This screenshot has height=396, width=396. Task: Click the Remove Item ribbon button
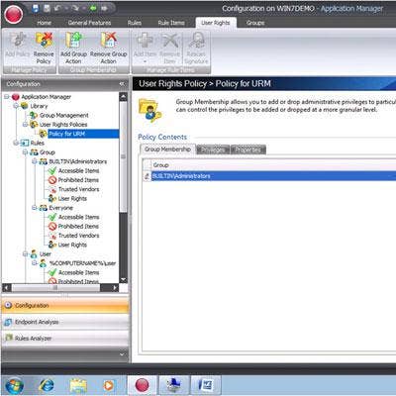170,49
